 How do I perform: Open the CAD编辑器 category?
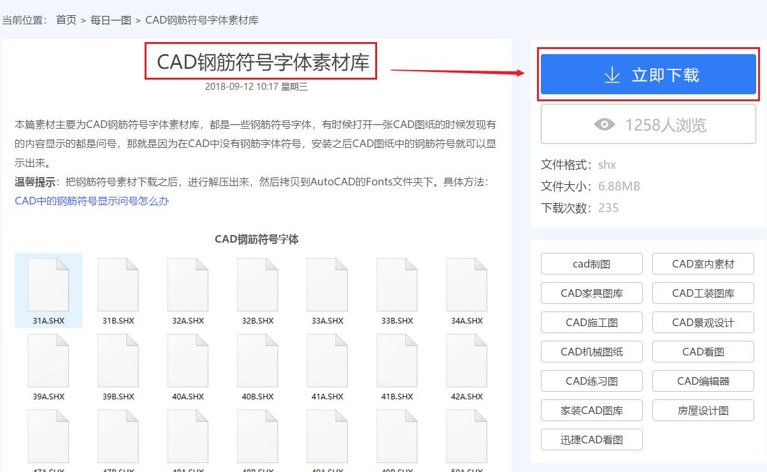point(703,380)
